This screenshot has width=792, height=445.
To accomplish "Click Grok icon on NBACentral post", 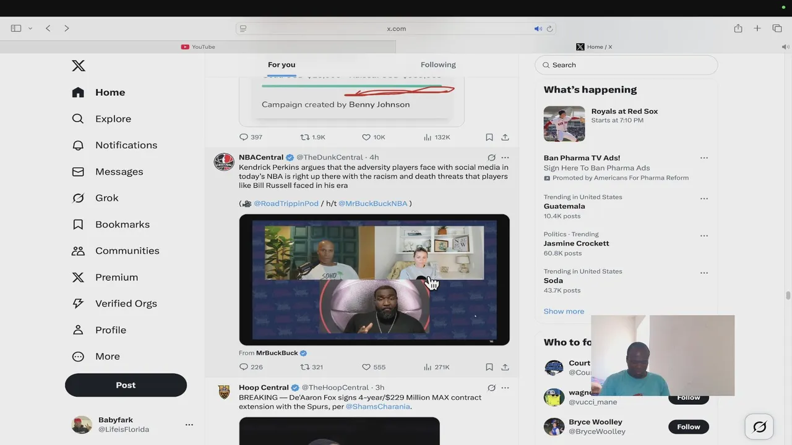I will (491, 158).
